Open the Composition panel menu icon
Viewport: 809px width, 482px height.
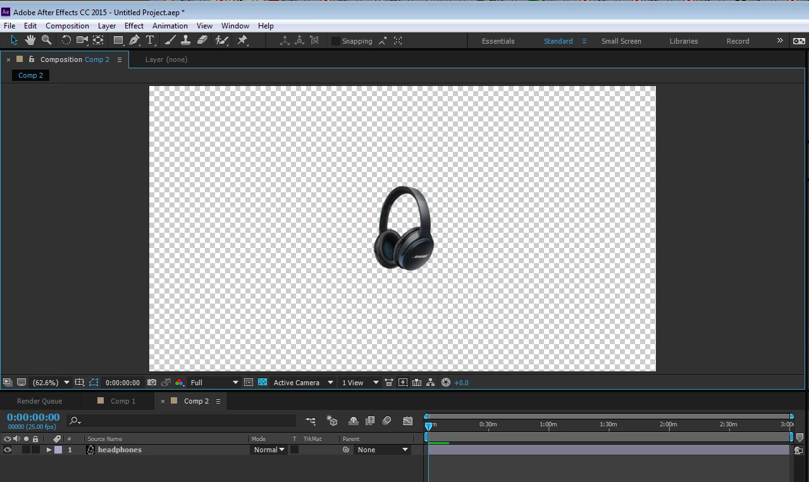click(x=119, y=59)
